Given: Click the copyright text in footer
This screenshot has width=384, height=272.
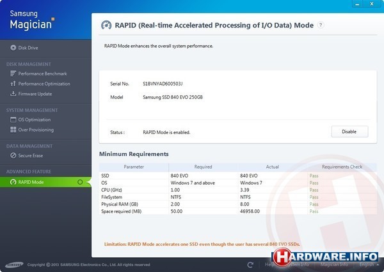Looking at the screenshot, I should (x=89, y=265).
